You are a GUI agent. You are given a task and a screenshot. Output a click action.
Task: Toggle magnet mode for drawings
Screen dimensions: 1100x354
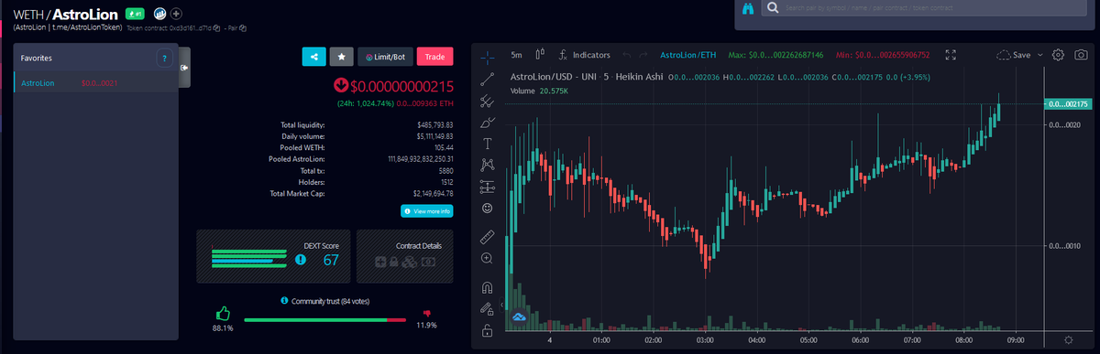pyautogui.click(x=487, y=286)
